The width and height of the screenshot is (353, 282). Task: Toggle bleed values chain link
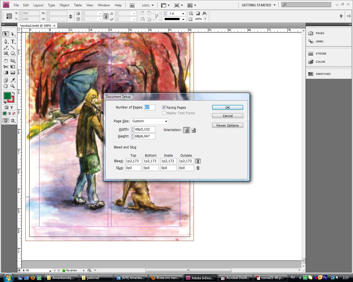[x=198, y=161]
